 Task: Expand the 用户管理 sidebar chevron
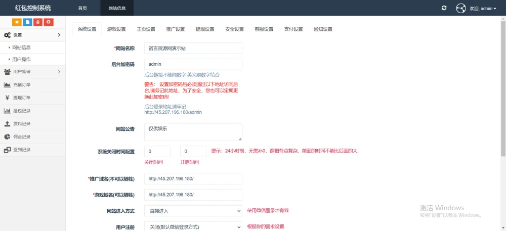click(x=59, y=71)
